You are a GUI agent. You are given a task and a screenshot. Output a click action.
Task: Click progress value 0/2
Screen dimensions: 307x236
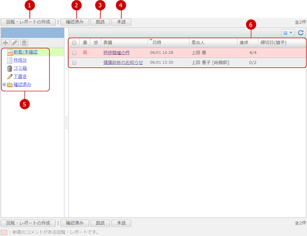(253, 63)
